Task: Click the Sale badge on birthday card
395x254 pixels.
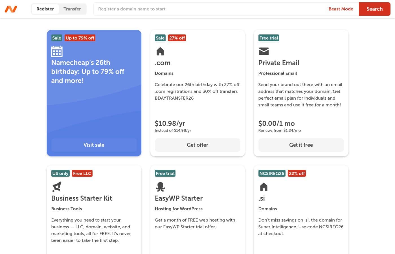Action: coord(56,38)
